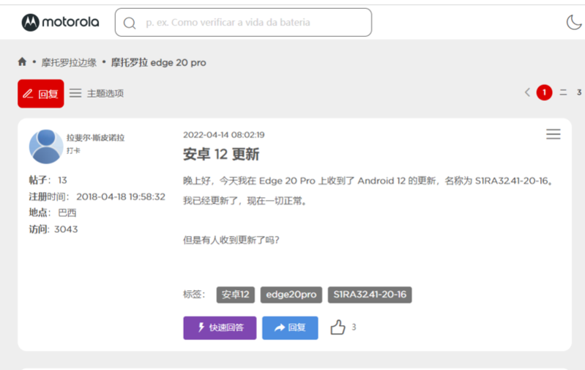The height and width of the screenshot is (370, 585).
Task: Go to previous page arrow
Action: 527,92
